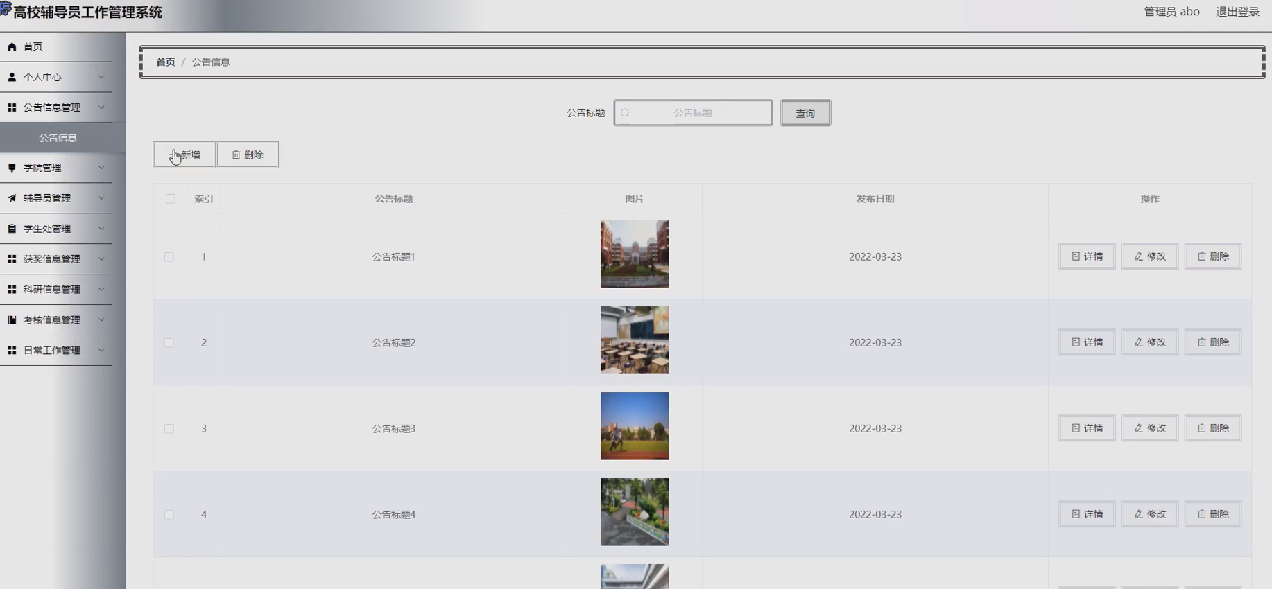The height and width of the screenshot is (589, 1272).
Task: Expand the 个人中心 chevron
Action: pyautogui.click(x=101, y=77)
